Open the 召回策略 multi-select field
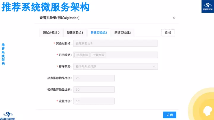The width and height of the screenshot is (214, 120). coord(115,55)
